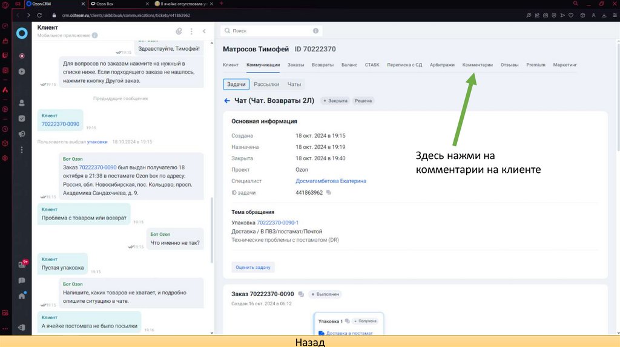This screenshot has width=620, height=347.
Task: Copy the Упаковка 1 number
Action: (x=347, y=321)
